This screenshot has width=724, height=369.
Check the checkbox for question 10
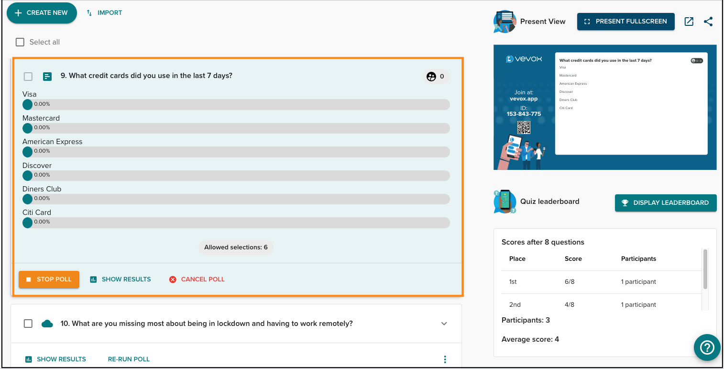[28, 324]
